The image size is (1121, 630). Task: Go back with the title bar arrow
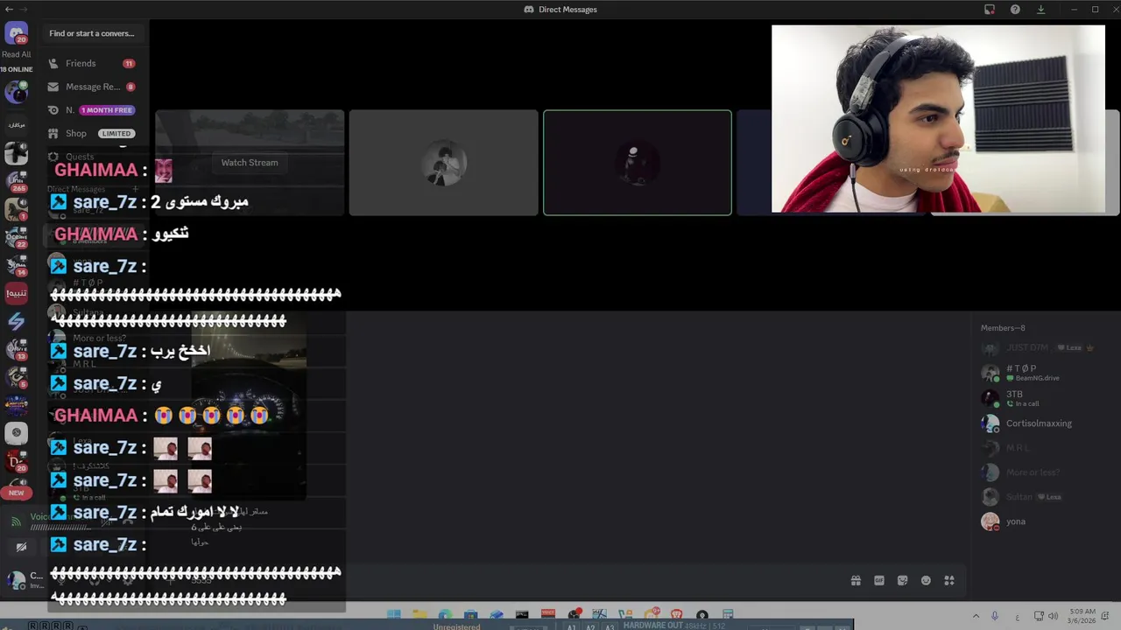click(x=9, y=9)
